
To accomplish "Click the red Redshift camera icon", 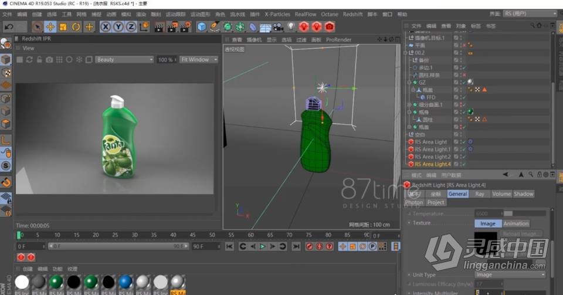I will click(x=330, y=26).
